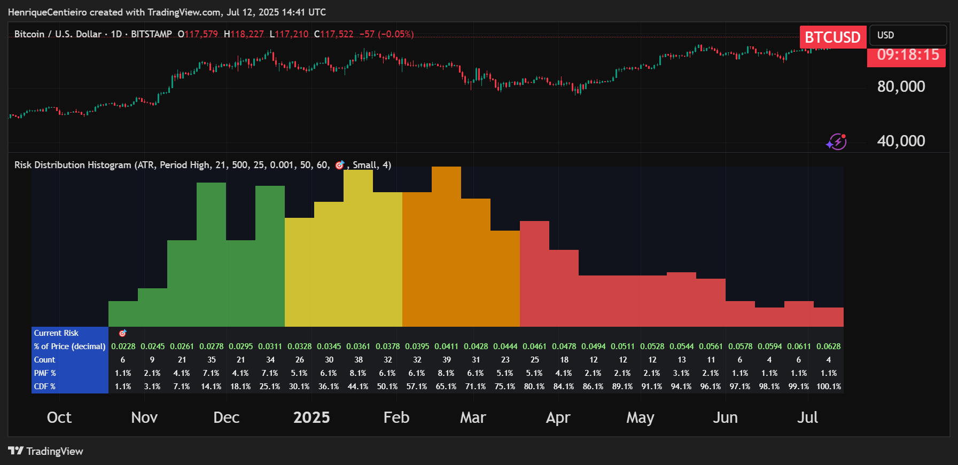
Task: Click the CDF cell showing 50.1%
Action: [x=387, y=387]
